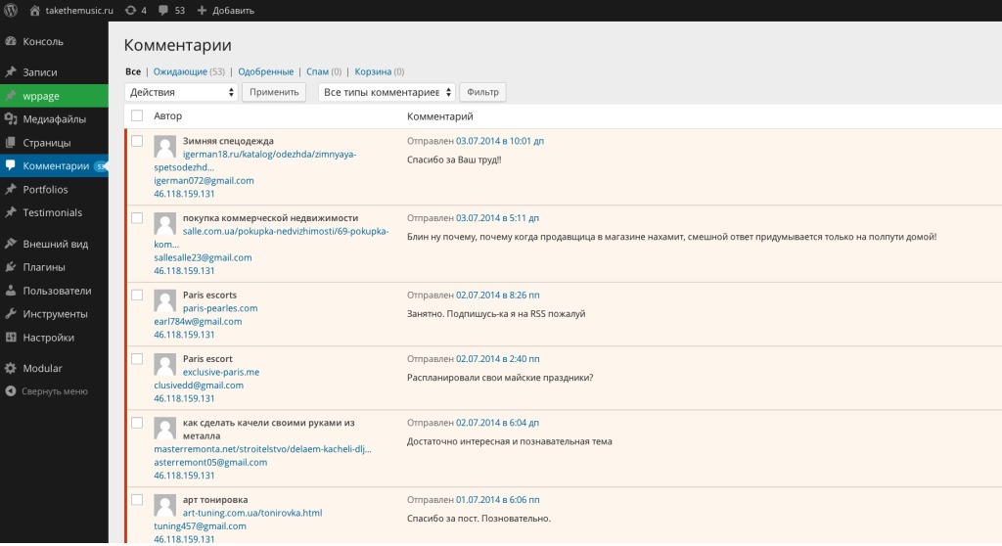Click the Фильтр button
This screenshot has width=1002, height=546.
[482, 92]
